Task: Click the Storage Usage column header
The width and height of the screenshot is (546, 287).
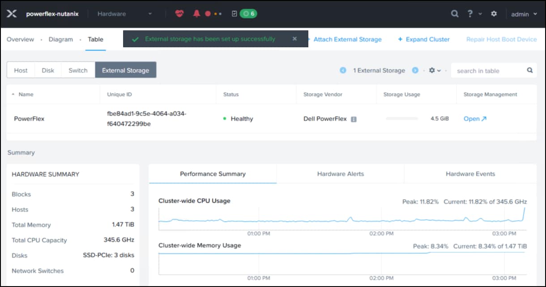Action: tap(401, 95)
